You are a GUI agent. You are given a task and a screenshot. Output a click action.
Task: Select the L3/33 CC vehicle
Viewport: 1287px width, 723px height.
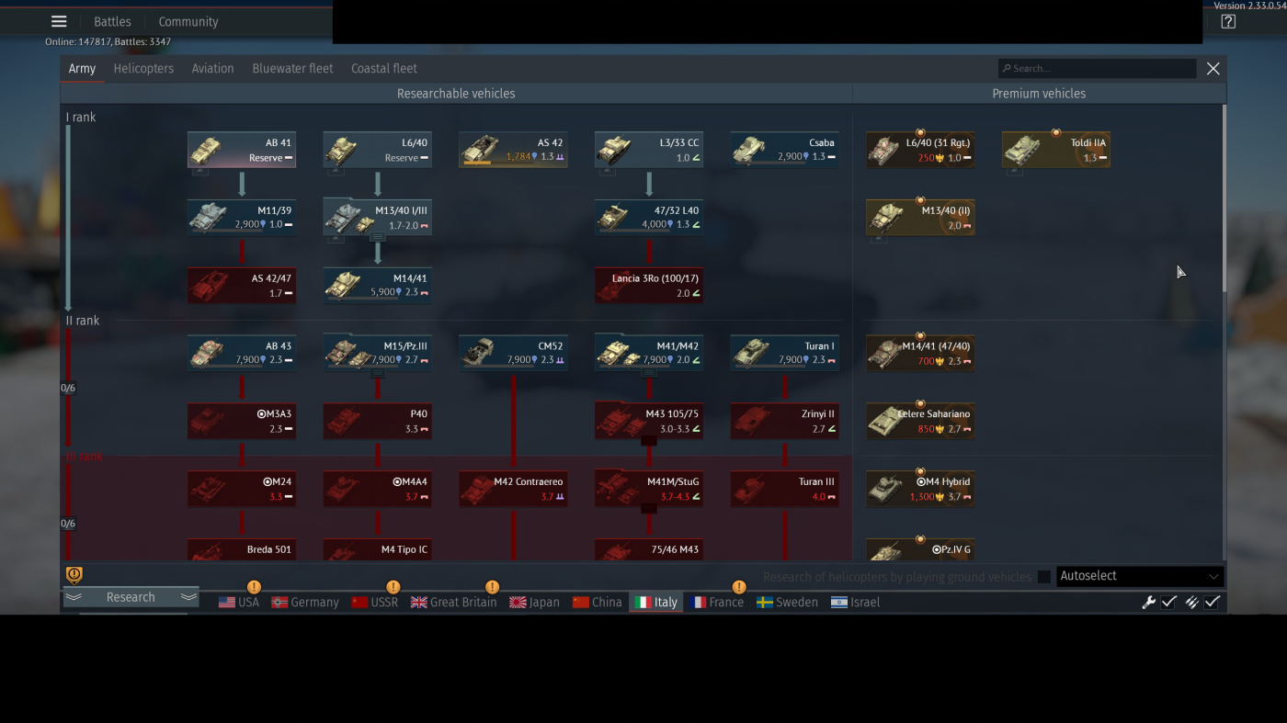pyautogui.click(x=649, y=150)
